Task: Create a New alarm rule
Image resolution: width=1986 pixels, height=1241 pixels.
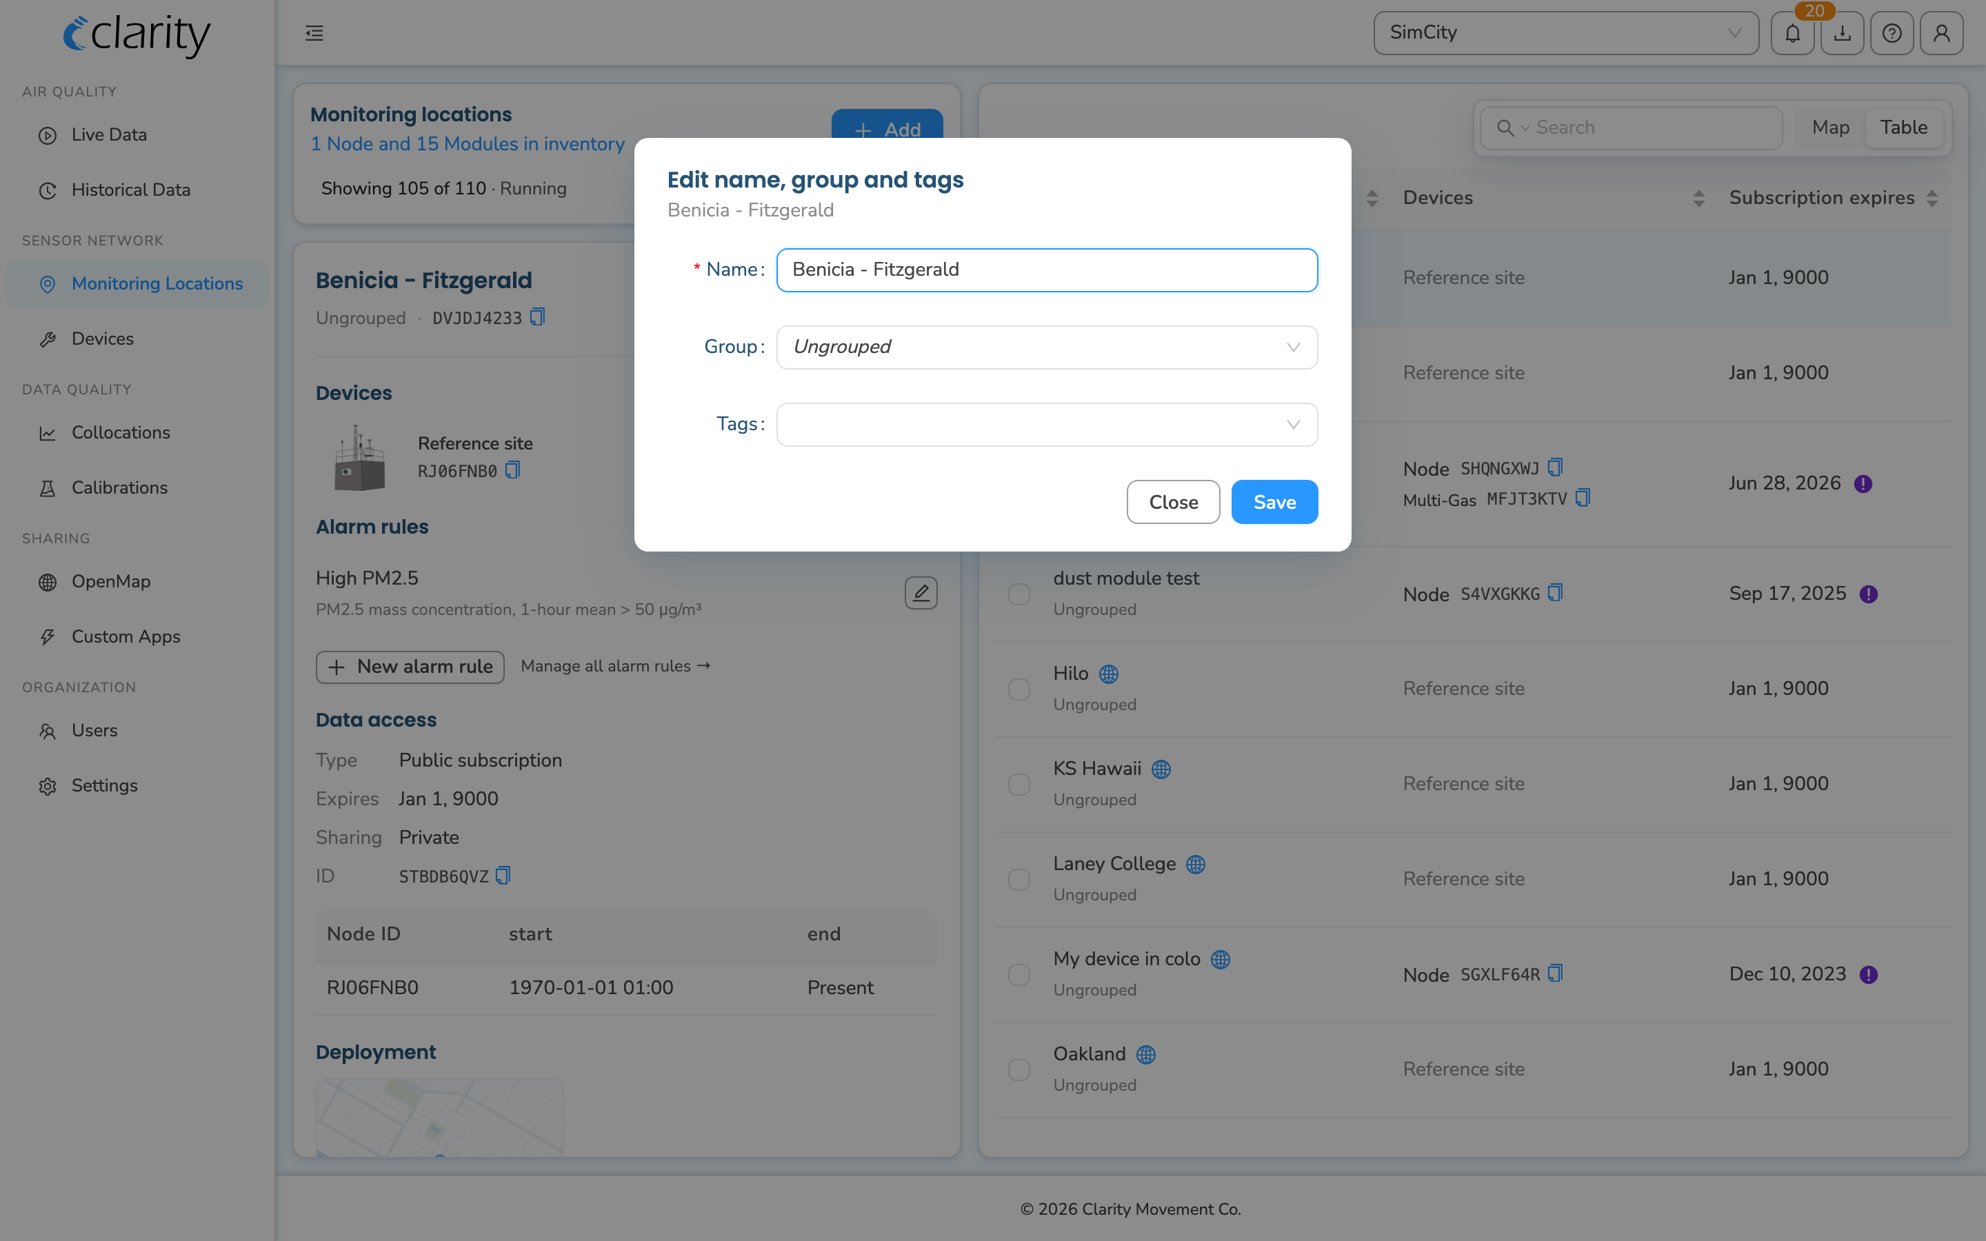Action: tap(410, 667)
